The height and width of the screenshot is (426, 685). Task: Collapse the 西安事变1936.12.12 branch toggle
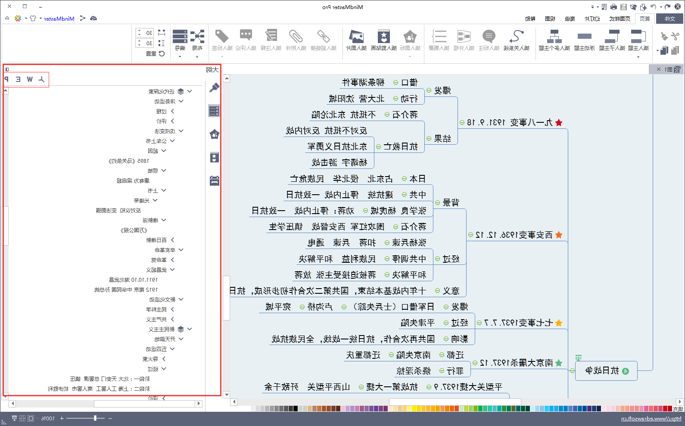click(x=470, y=235)
